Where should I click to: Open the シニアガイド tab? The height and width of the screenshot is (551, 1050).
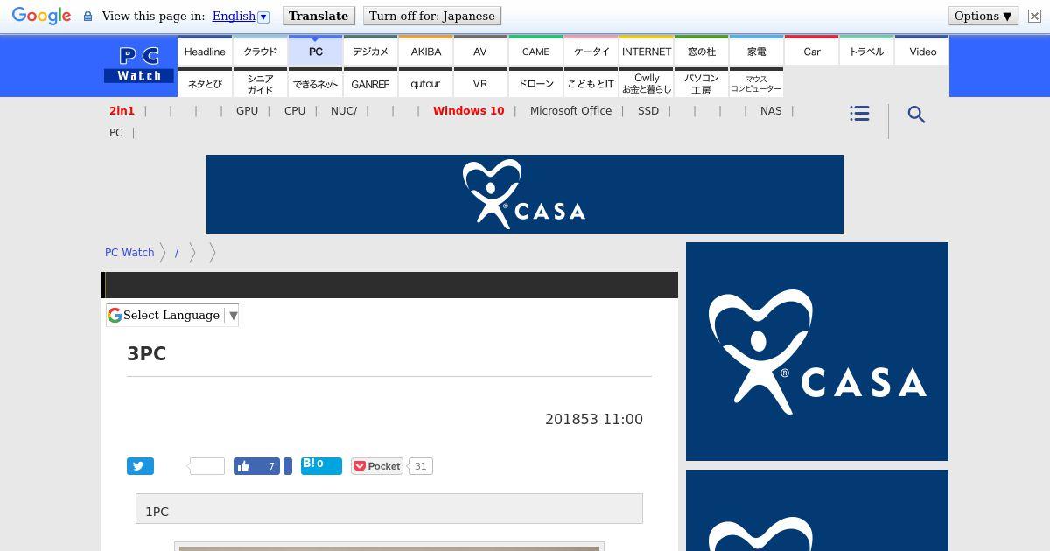[x=260, y=84]
